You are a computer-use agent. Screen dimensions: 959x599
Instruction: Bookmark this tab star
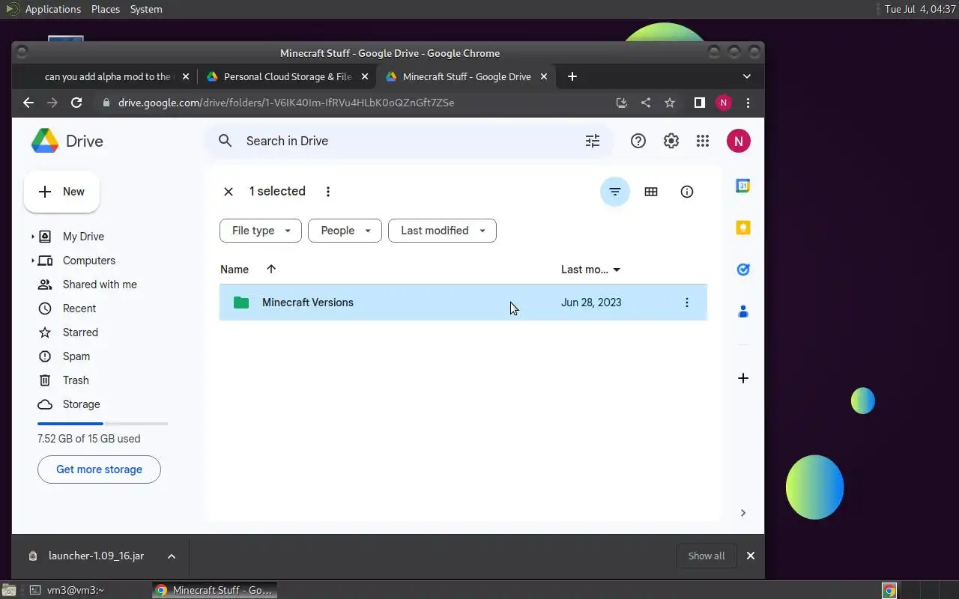[670, 103]
